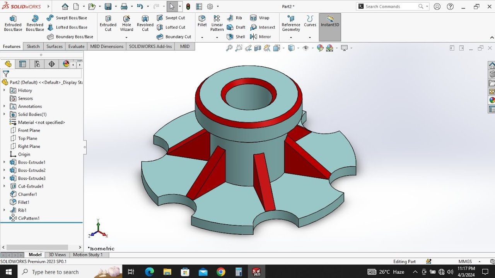The image size is (495, 278).
Task: Expand the Rib1 feature
Action: [4, 210]
